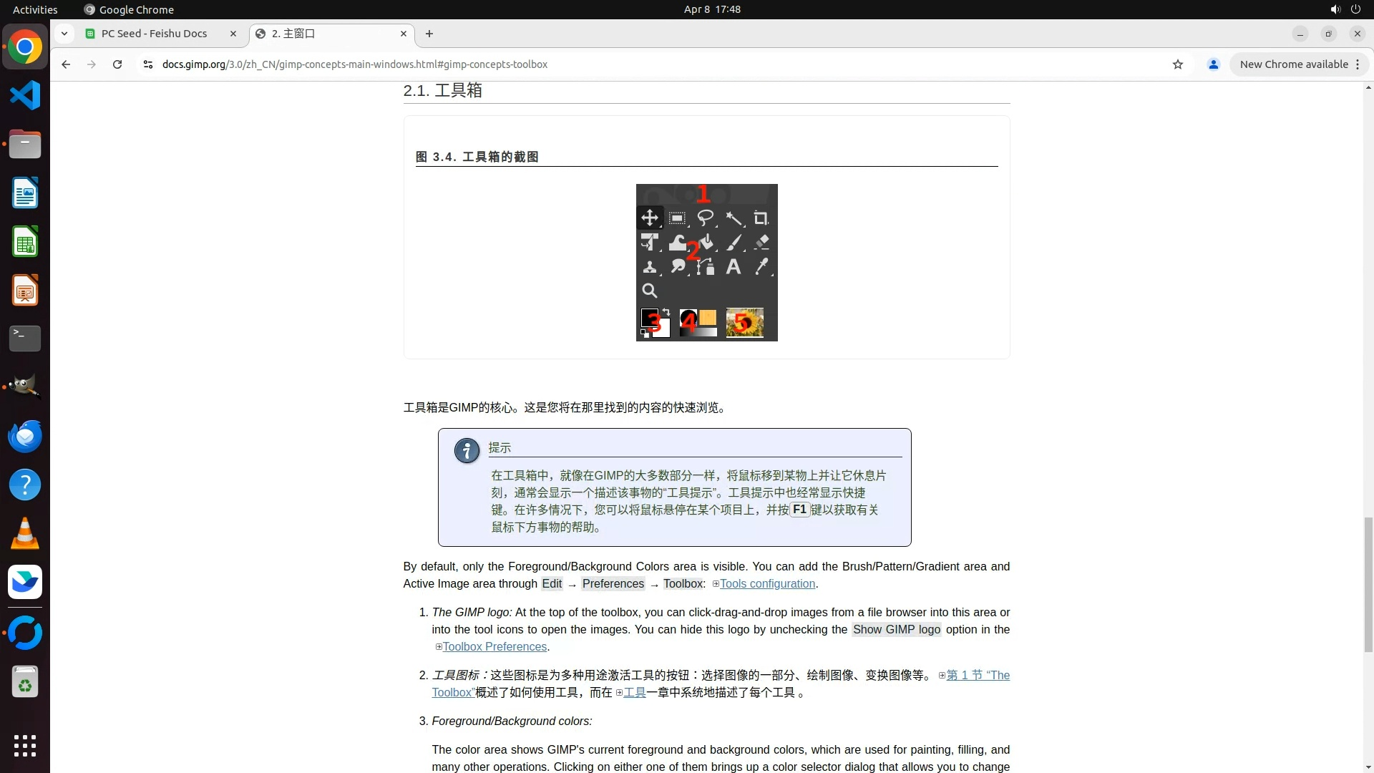Follow the Tools configuration link

pyautogui.click(x=767, y=584)
